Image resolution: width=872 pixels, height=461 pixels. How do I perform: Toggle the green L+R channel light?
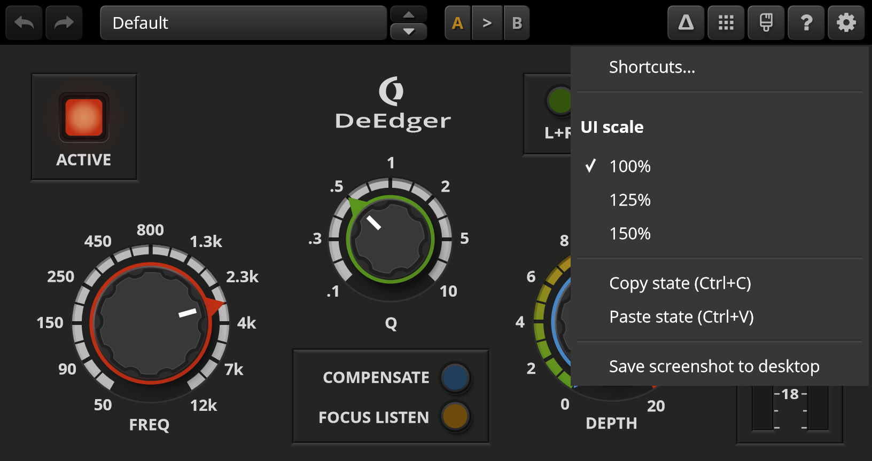559,101
